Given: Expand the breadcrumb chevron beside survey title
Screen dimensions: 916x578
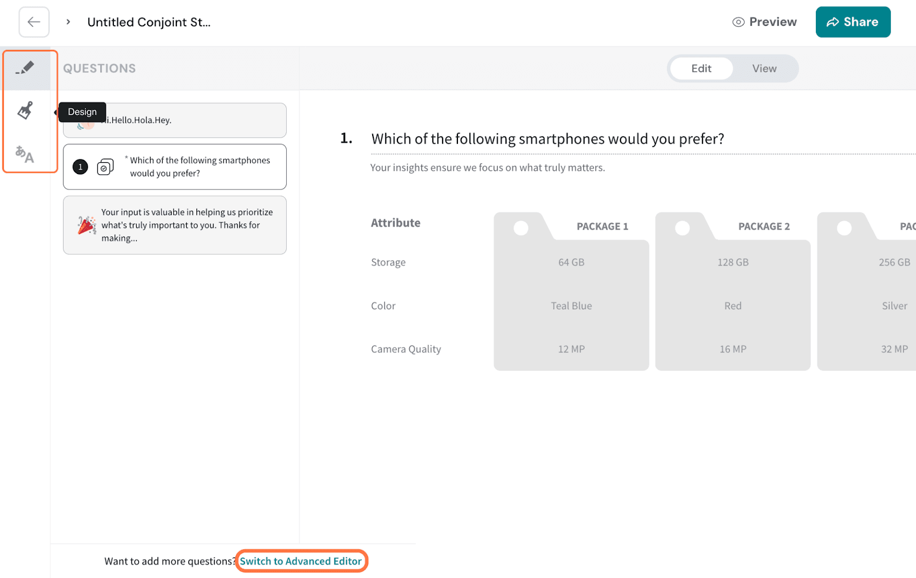Looking at the screenshot, I should pos(68,22).
